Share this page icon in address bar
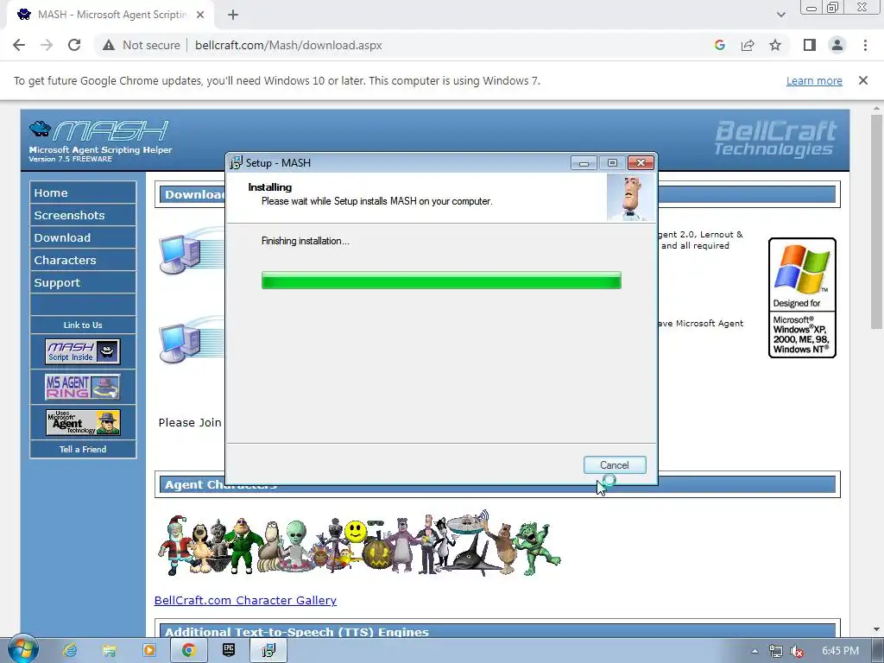 (748, 45)
